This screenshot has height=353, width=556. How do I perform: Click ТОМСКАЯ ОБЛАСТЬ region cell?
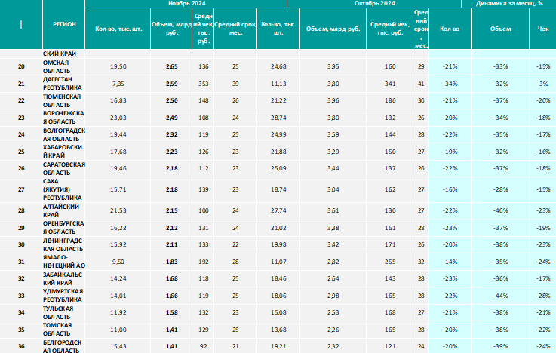click(64, 330)
